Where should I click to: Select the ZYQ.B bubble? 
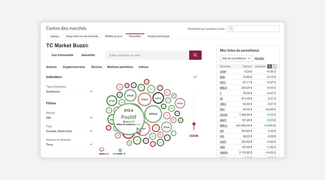pyautogui.click(x=166, y=127)
